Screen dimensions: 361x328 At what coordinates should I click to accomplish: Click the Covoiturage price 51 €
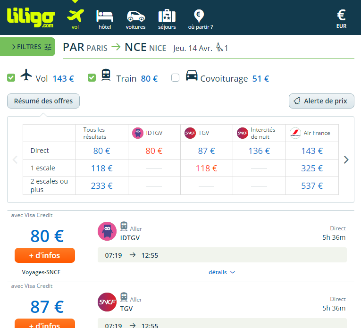click(x=260, y=79)
